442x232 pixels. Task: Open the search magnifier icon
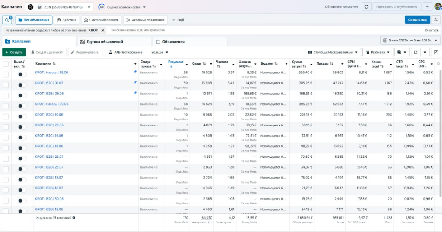[x=7, y=20]
